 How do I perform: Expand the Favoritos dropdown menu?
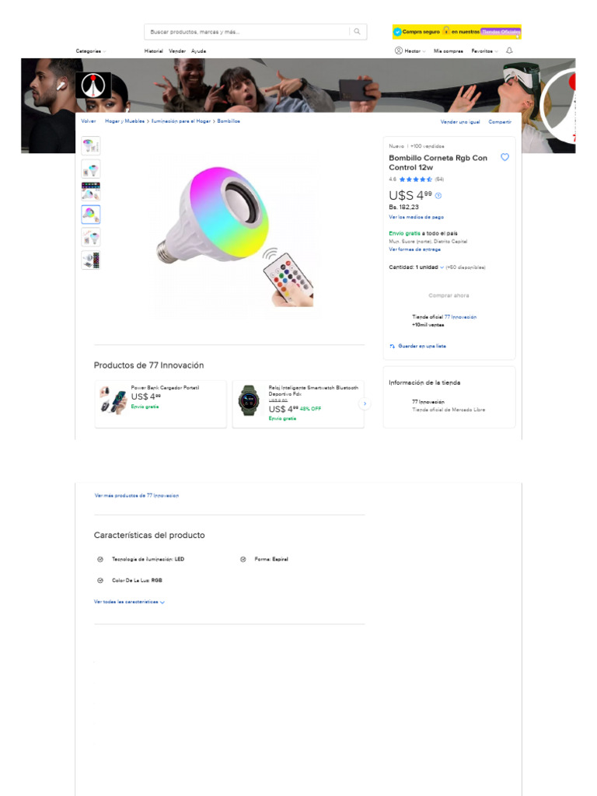click(x=484, y=51)
